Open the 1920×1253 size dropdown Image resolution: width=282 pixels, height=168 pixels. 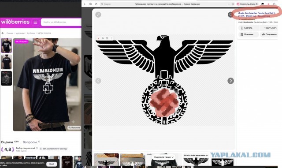[269, 28]
